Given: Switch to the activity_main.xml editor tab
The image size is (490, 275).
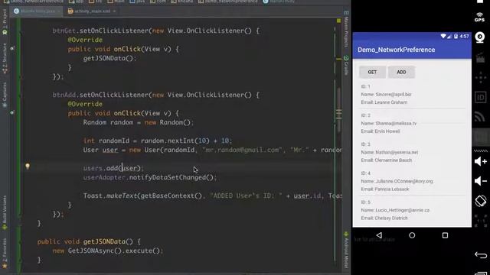Looking at the screenshot, I should 91,11.
